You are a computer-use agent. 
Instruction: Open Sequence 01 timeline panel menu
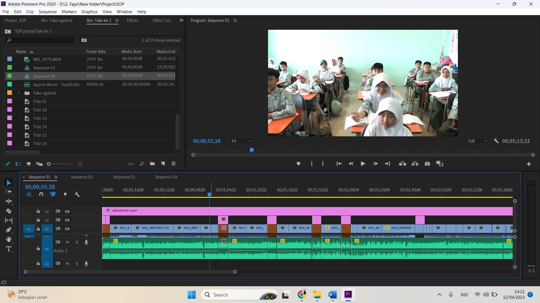[56, 177]
